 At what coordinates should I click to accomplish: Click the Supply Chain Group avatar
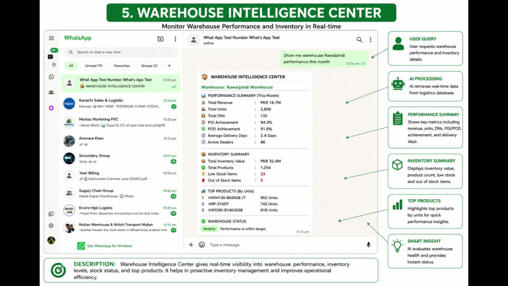[x=69, y=193]
